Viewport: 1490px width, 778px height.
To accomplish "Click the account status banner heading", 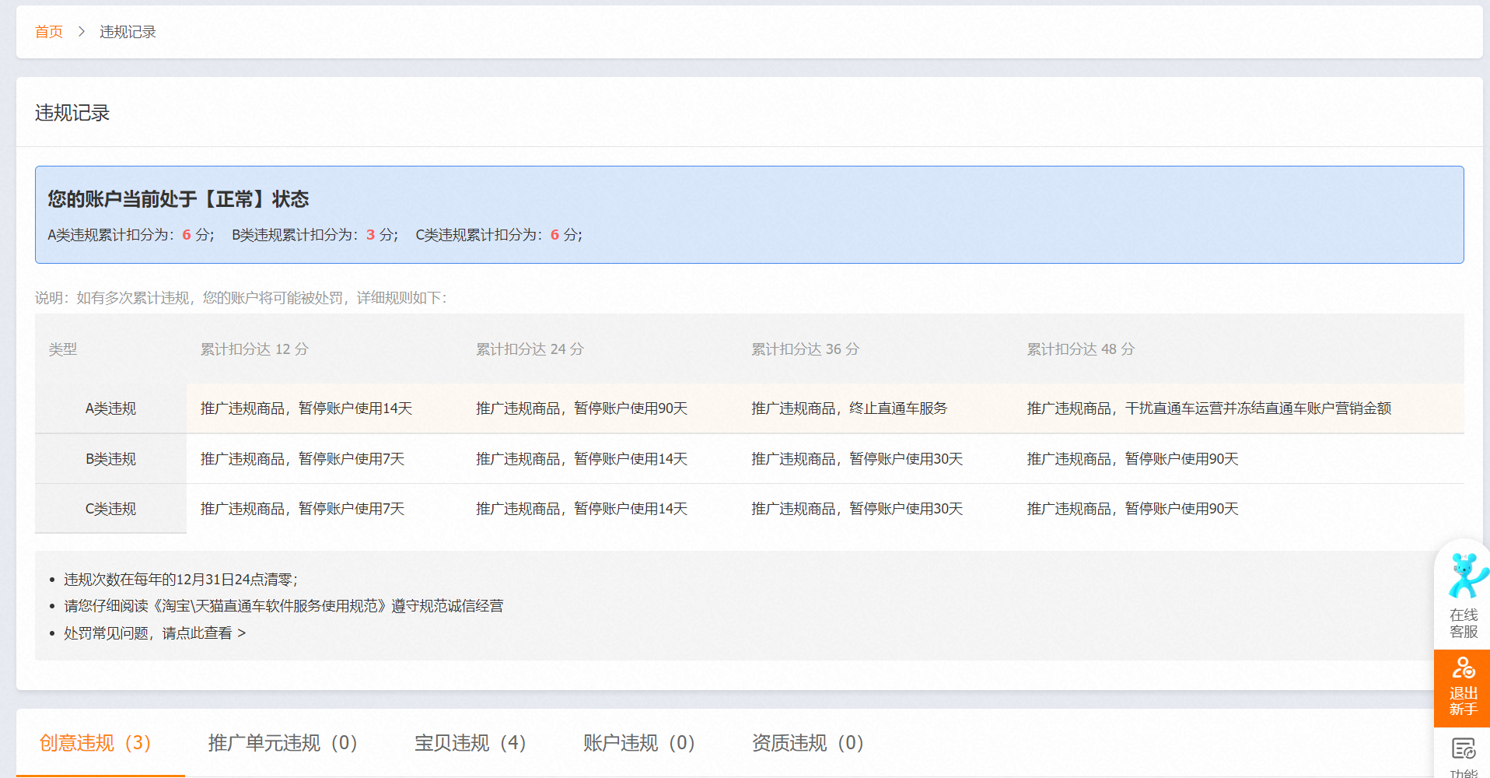I will click(177, 199).
